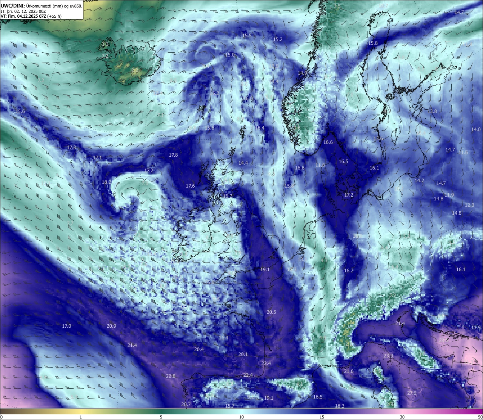Click the 17.0 value label
Screen dimensions: 483x420
tap(66, 326)
